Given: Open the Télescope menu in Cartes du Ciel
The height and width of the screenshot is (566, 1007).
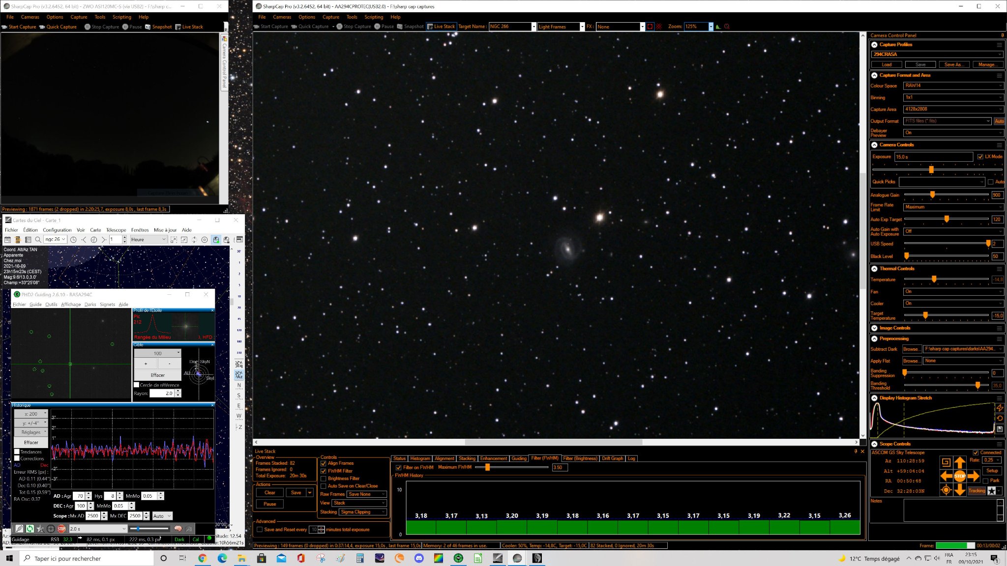Looking at the screenshot, I should click(x=116, y=230).
